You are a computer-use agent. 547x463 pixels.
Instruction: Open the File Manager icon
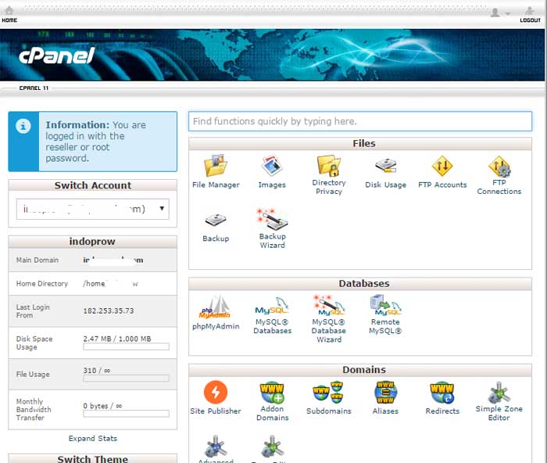[x=216, y=166]
